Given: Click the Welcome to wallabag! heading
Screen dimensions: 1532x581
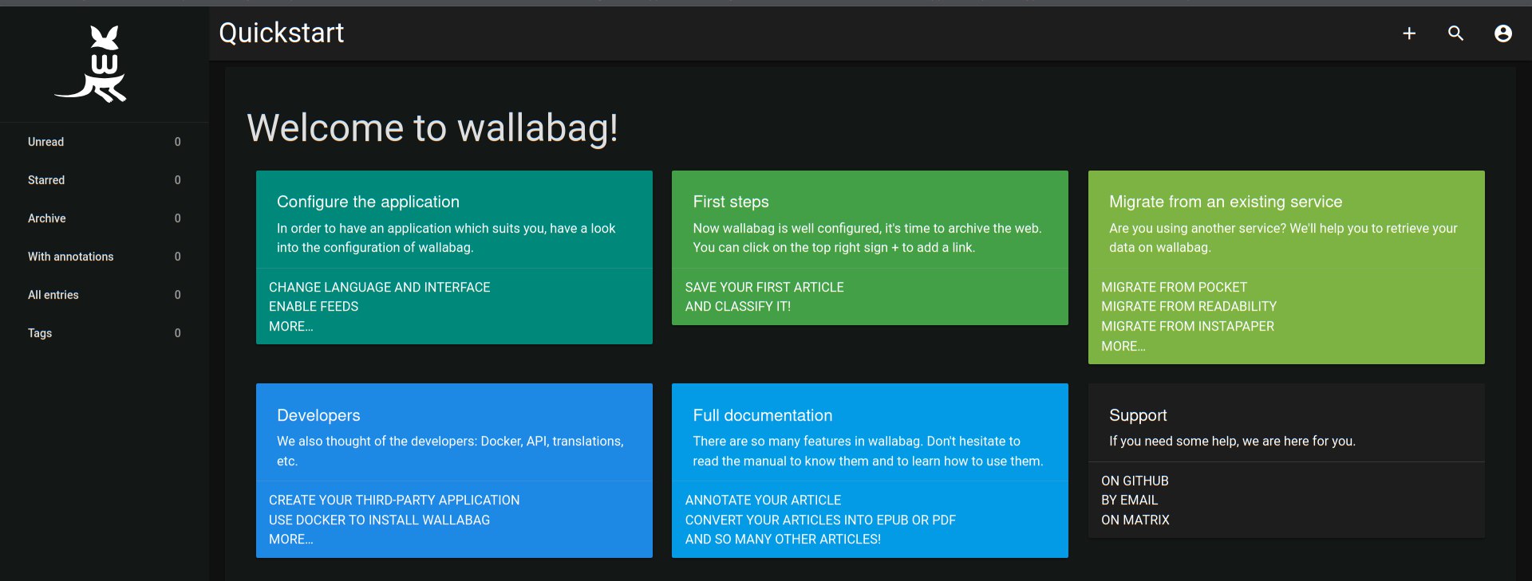Looking at the screenshot, I should [432, 128].
